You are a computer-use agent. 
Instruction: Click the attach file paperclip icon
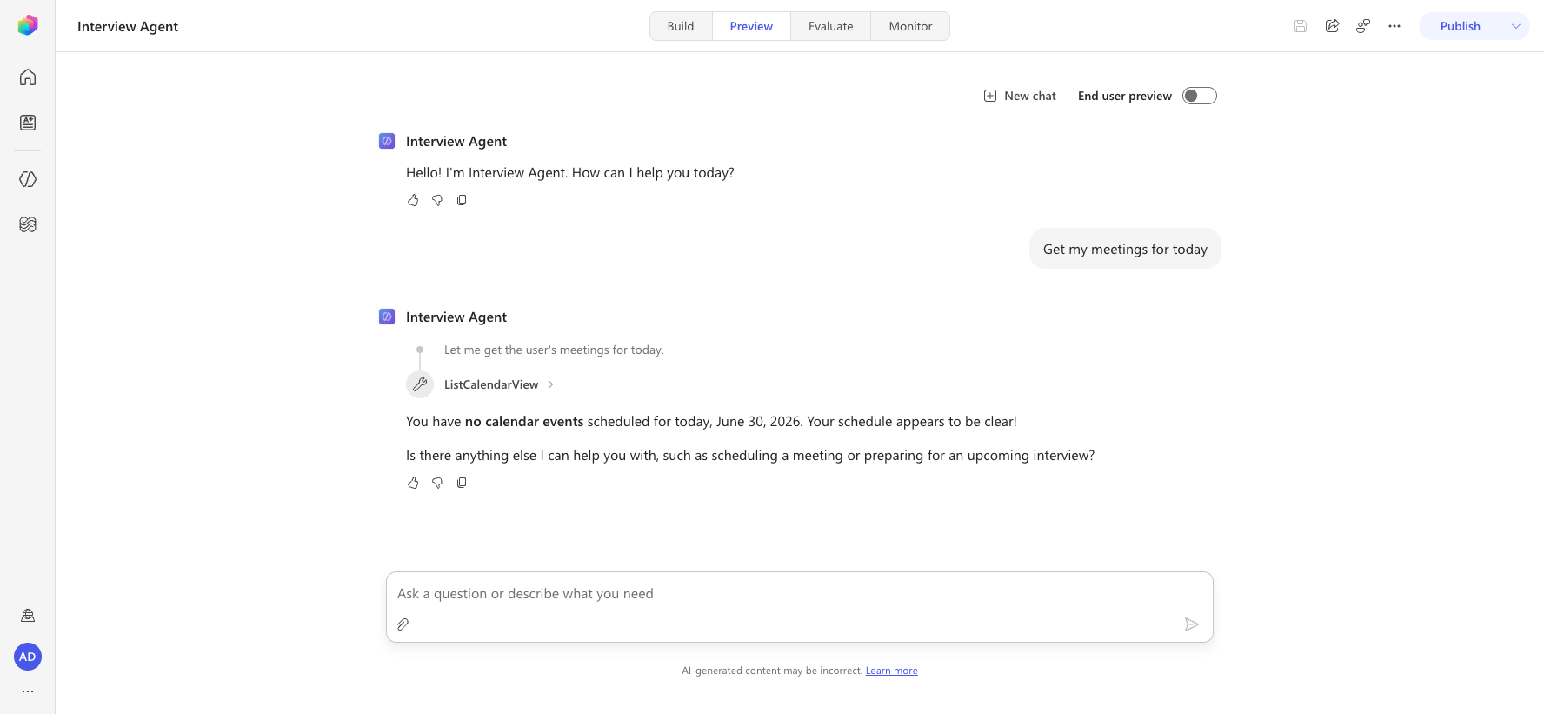click(403, 624)
